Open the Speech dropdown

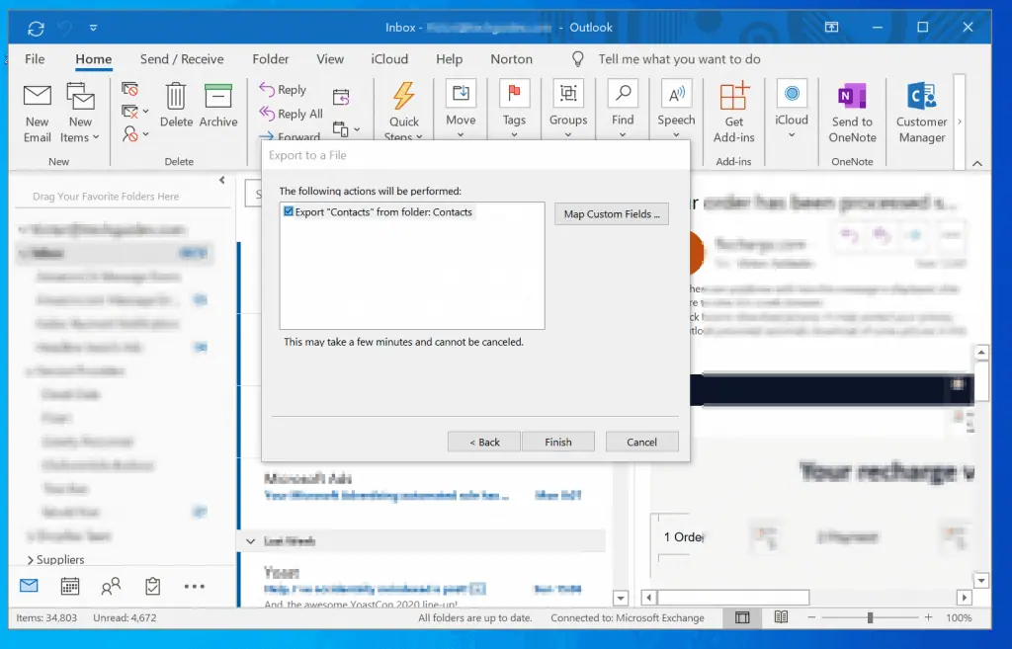(676, 110)
